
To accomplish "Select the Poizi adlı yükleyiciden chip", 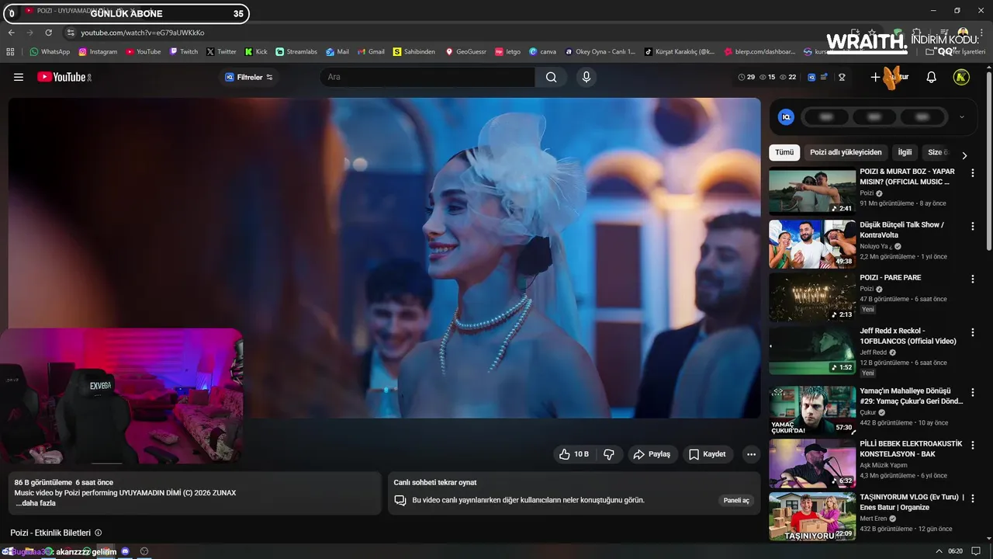I will point(846,152).
